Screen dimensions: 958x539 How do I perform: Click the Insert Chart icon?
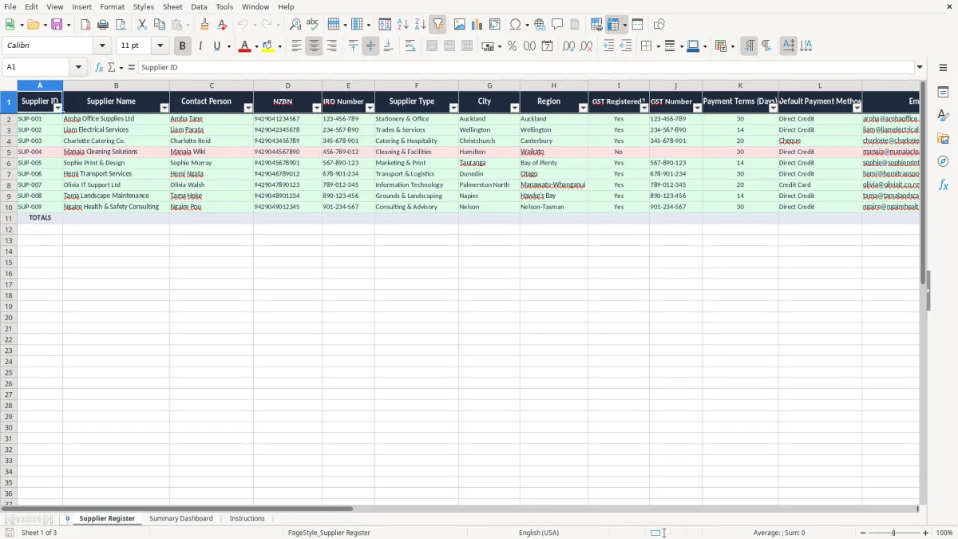pyautogui.click(x=477, y=25)
